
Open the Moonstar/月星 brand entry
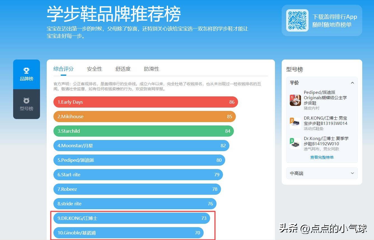click(x=141, y=146)
